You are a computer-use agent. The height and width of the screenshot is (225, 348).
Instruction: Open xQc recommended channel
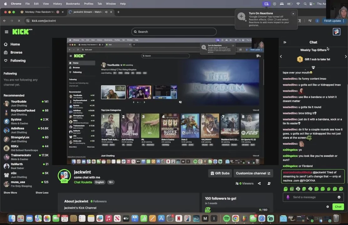pos(26,175)
